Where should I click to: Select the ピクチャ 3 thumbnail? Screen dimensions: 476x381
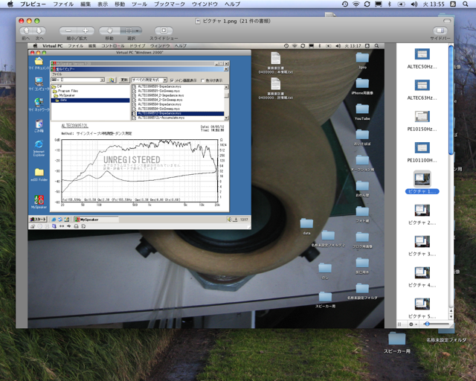pos(422,242)
